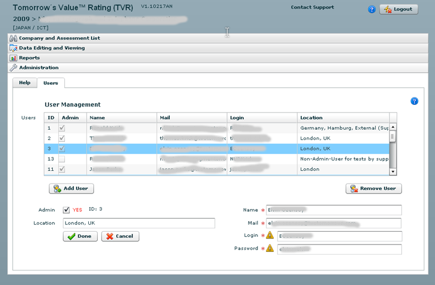The width and height of the screenshot is (435, 285).
Task: Click the binoculars icon for Company list
Action: point(13,38)
